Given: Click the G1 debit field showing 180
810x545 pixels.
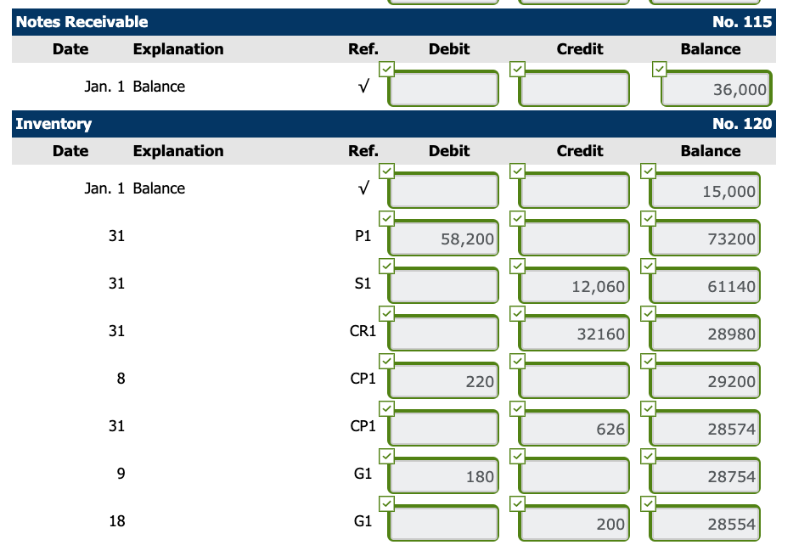Looking at the screenshot, I should pyautogui.click(x=442, y=475).
